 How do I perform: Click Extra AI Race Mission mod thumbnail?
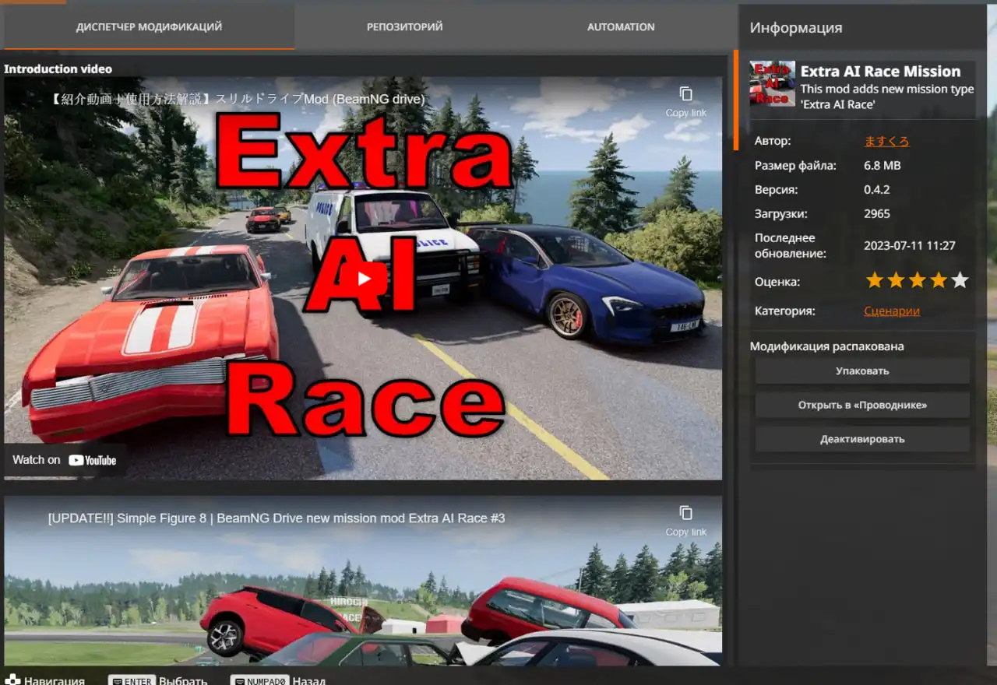tap(773, 83)
